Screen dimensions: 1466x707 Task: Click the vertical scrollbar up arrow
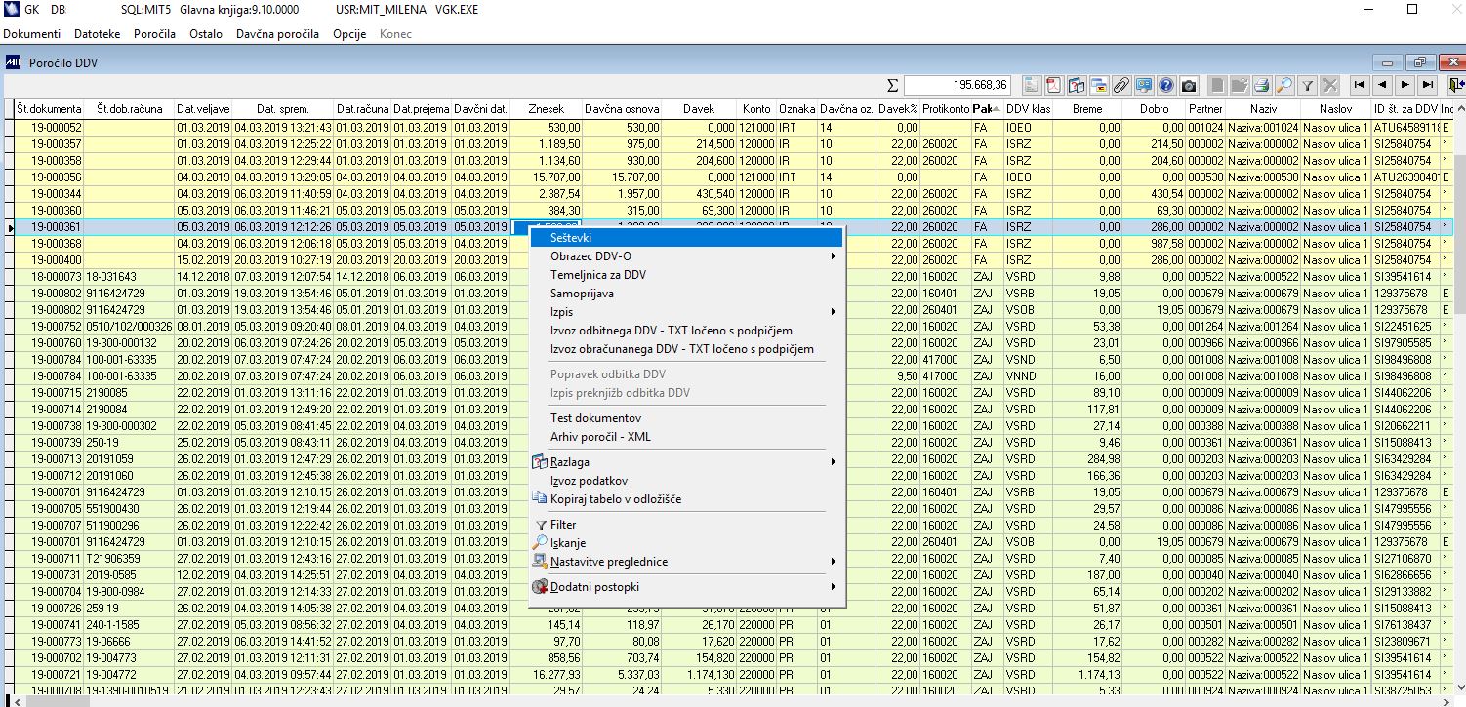(x=1459, y=107)
